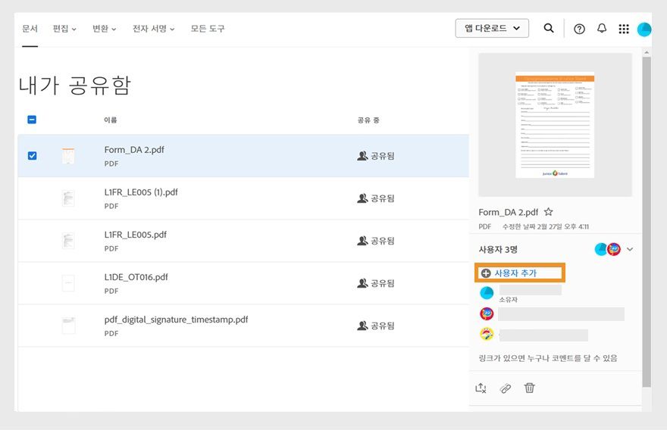Open pdf_digital_signature_timestamp.pdf file name
The height and width of the screenshot is (430, 667).
click(176, 319)
